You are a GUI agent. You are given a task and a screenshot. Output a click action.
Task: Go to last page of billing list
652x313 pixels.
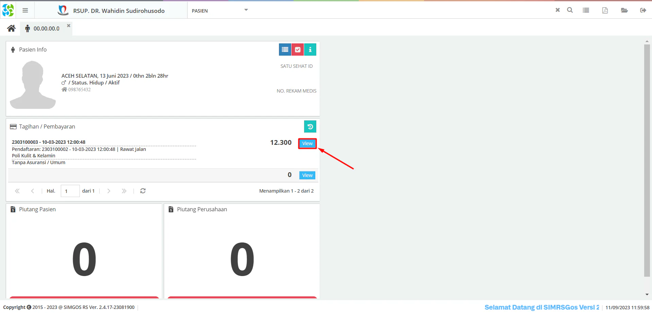[x=124, y=191]
